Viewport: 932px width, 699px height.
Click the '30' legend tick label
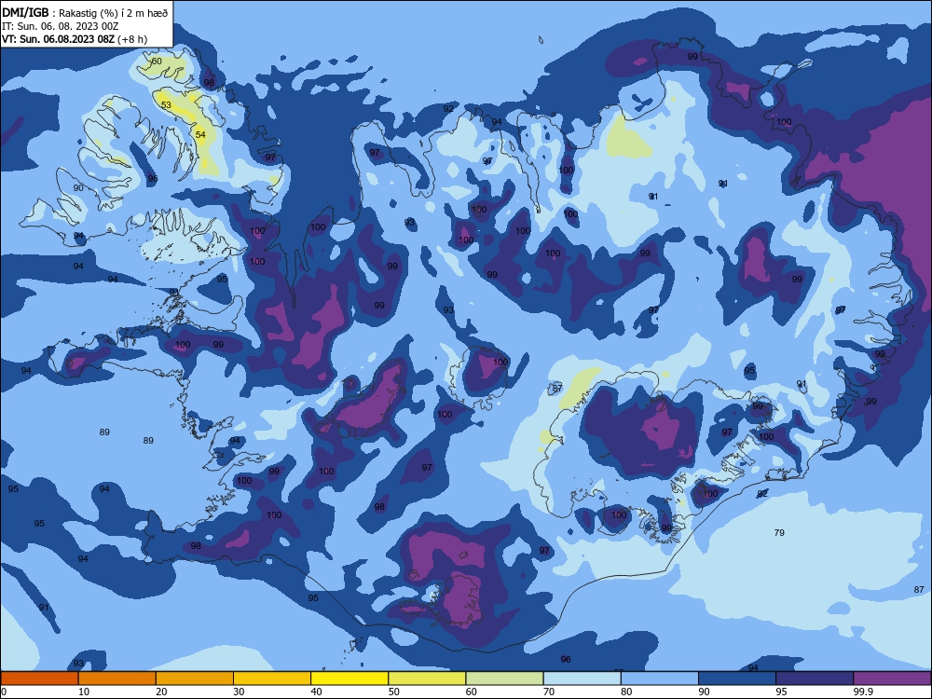click(x=239, y=692)
